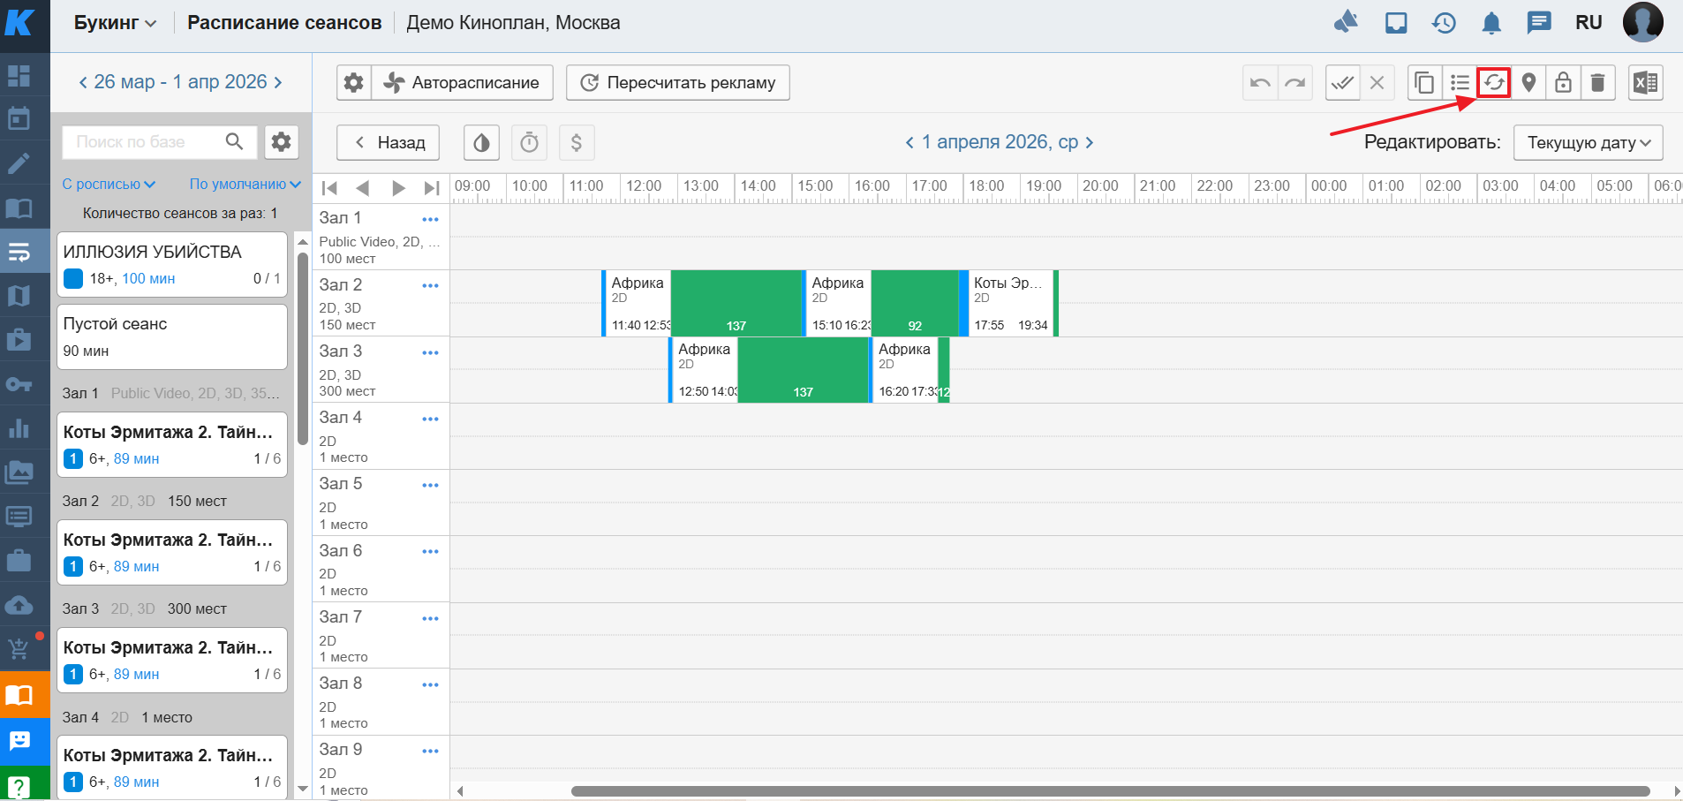The image size is (1683, 801).
Task: Toggle the timer clock button
Action: [x=529, y=142]
